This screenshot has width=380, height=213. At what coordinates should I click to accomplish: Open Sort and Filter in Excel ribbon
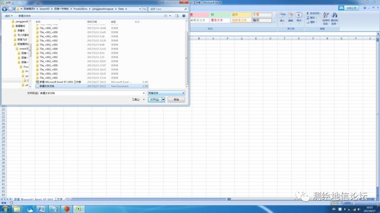(326, 18)
